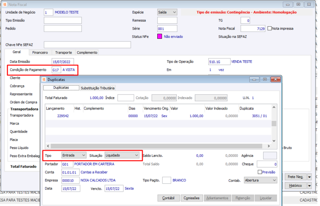The image size is (320, 206).
Task: Click the Unidade de Negócio field
Action: [x=48, y=12]
